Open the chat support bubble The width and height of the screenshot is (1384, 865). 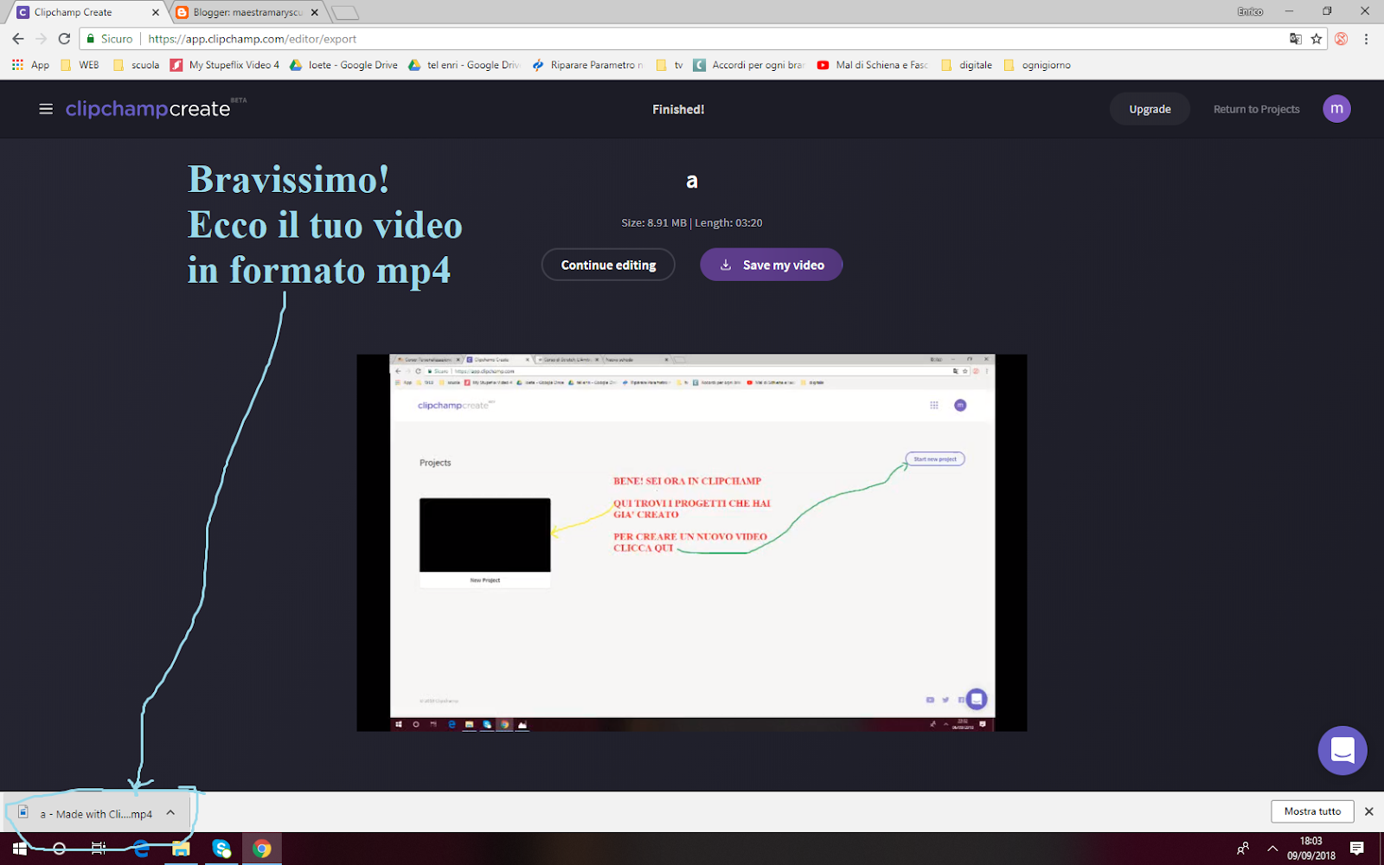click(x=1342, y=750)
